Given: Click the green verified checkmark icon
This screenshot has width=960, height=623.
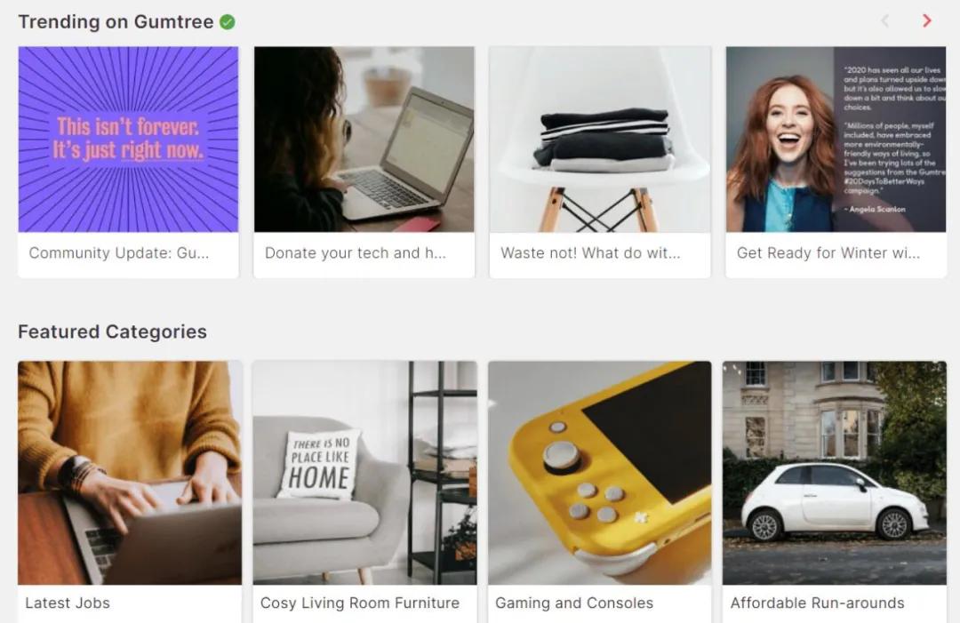Looking at the screenshot, I should pos(228,22).
